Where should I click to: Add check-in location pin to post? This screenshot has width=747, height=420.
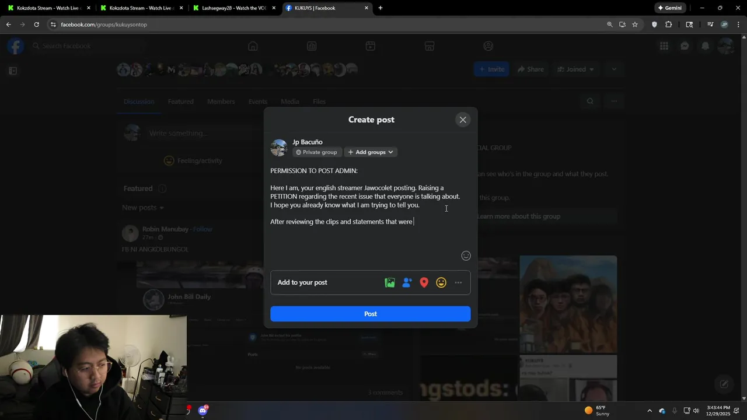tap(424, 282)
